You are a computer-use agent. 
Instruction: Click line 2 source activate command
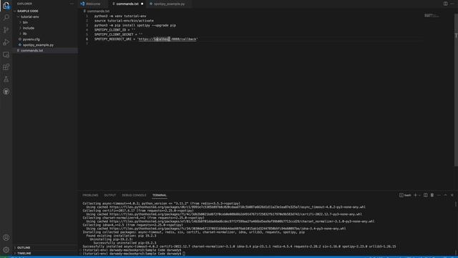click(124, 21)
